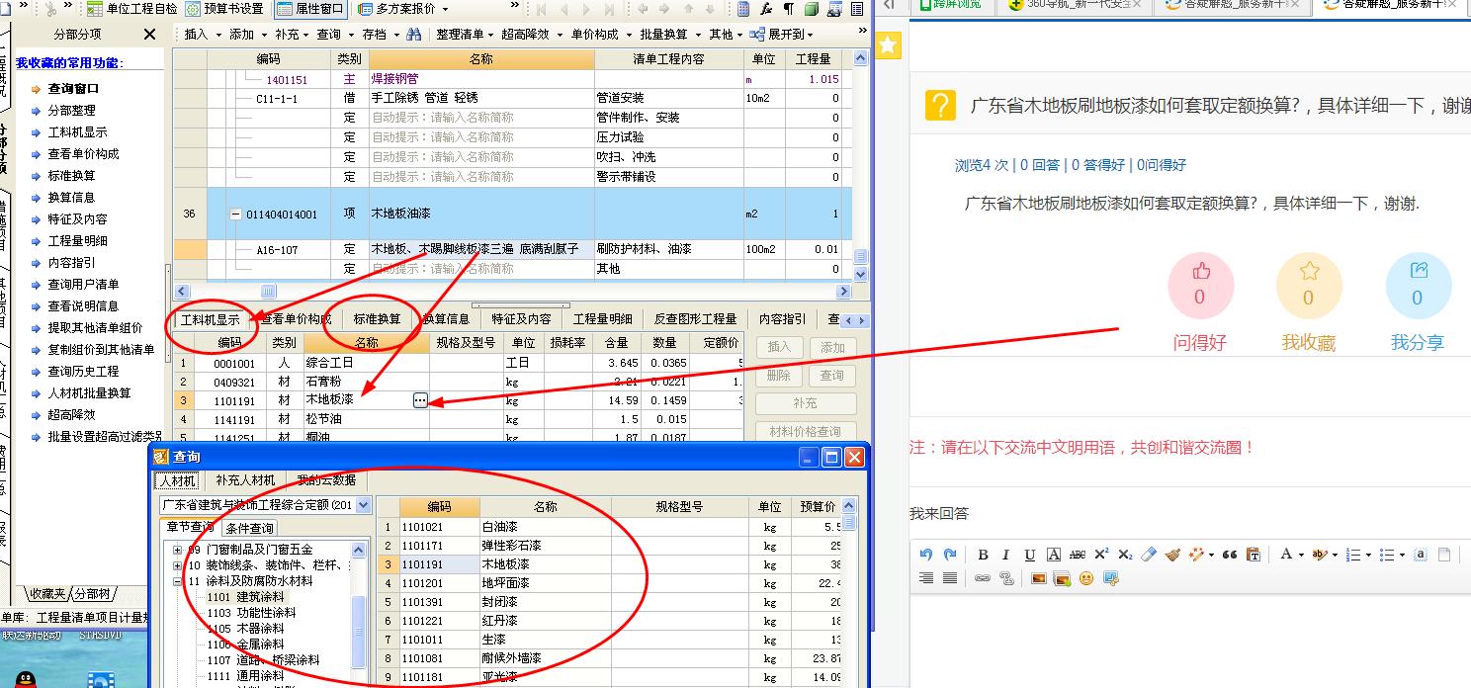1471x688 pixels.
Task: Open the 添加 dropdown menu
Action: point(246,35)
